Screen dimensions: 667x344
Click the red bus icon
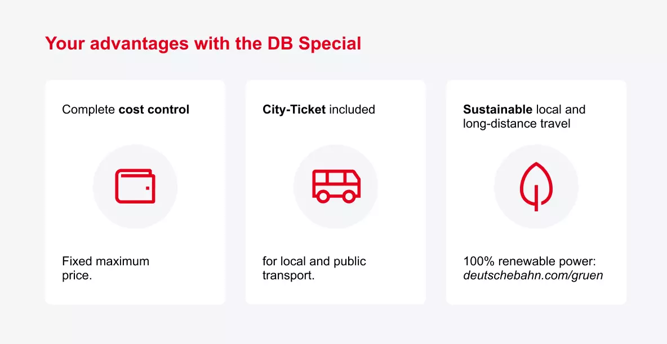[x=336, y=186]
